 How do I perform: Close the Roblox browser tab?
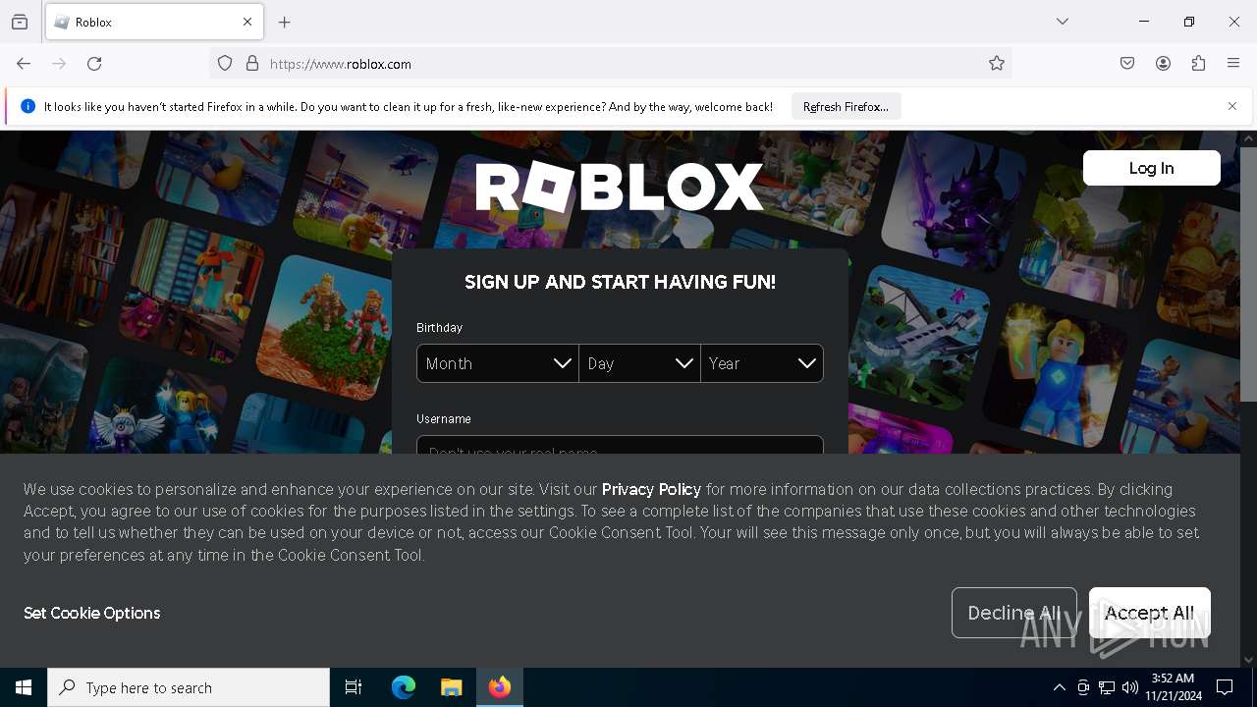pos(247,22)
